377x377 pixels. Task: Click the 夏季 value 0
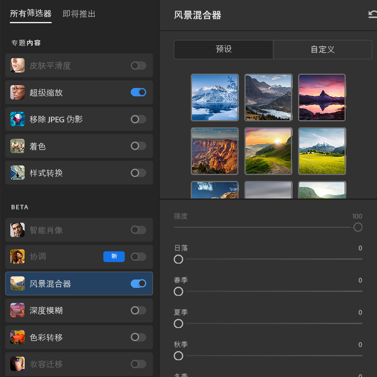coord(360,312)
